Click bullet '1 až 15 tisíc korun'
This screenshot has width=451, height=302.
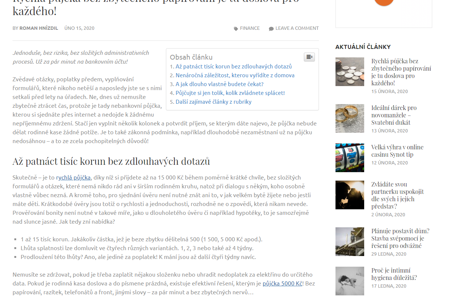coord(142,239)
